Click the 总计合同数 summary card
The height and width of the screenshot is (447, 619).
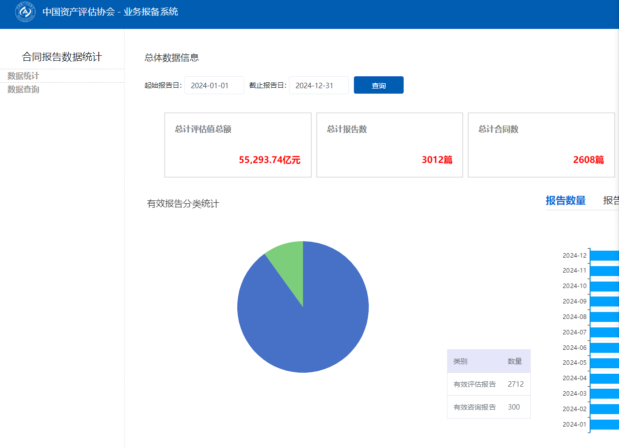pos(541,145)
